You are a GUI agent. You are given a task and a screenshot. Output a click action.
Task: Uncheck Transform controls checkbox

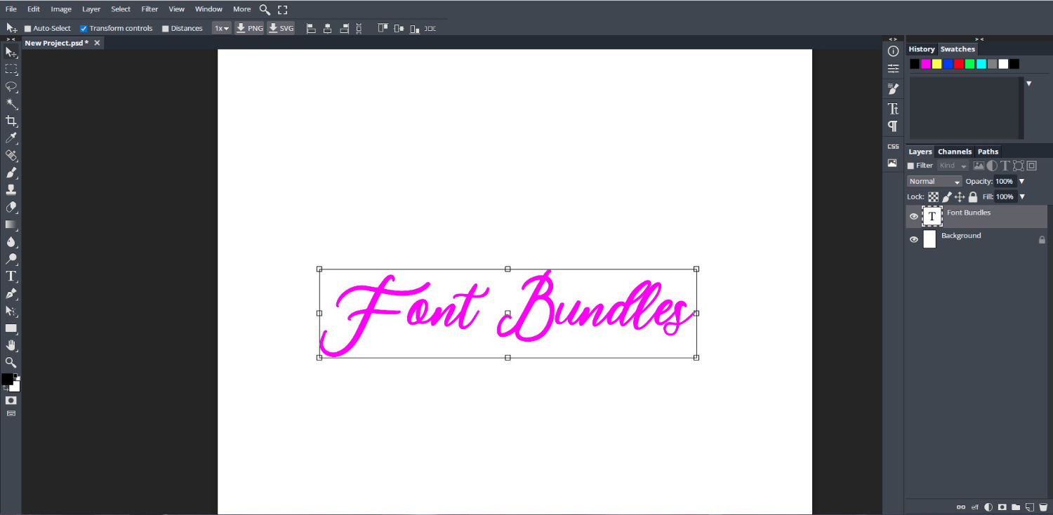click(84, 29)
